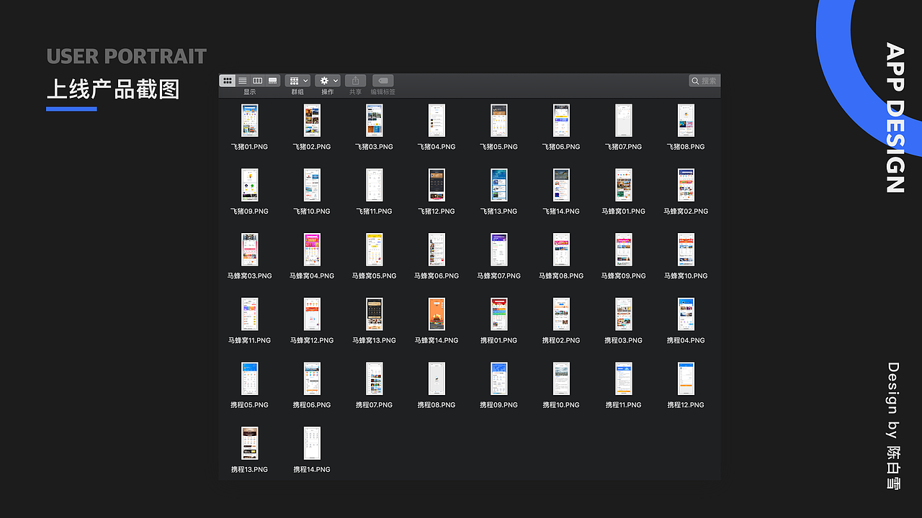Select the 马蜂窝01.PNG file thumbnail
This screenshot has height=518, width=922.
point(624,185)
